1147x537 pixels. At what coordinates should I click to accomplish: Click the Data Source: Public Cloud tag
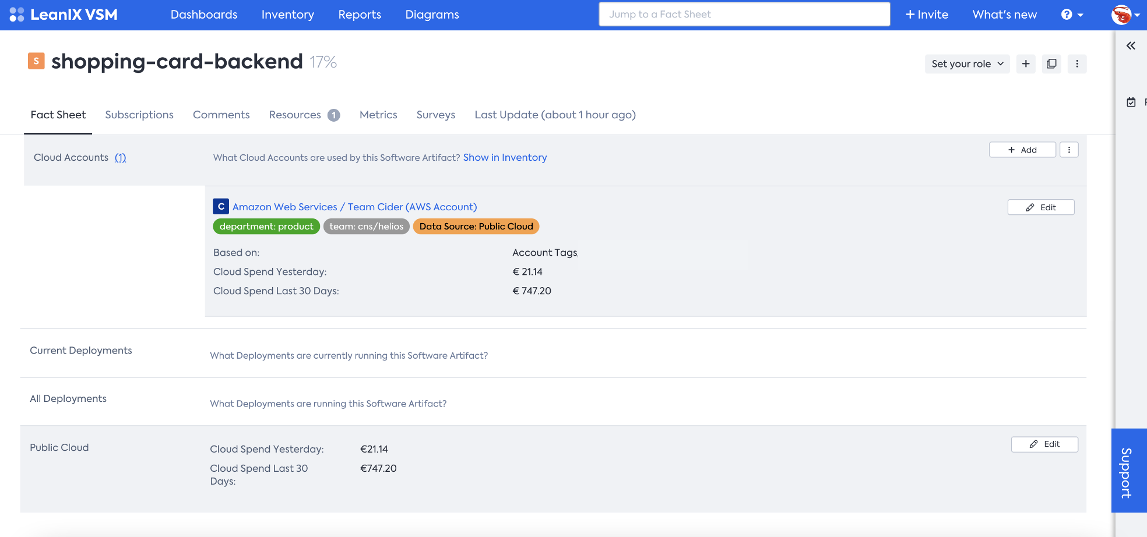click(476, 227)
